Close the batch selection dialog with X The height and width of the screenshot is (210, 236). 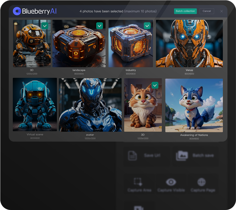pos(222,11)
